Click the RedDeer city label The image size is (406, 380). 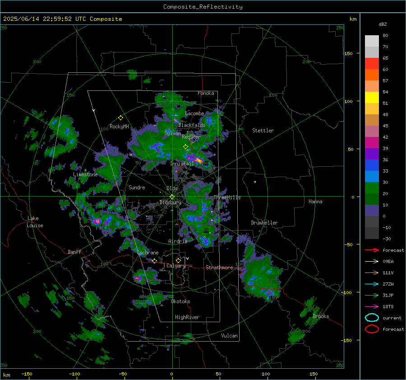pos(191,137)
